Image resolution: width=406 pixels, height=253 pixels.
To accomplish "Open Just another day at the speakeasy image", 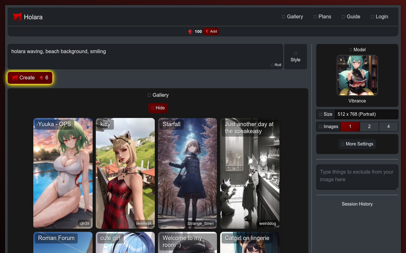I will pyautogui.click(x=250, y=173).
